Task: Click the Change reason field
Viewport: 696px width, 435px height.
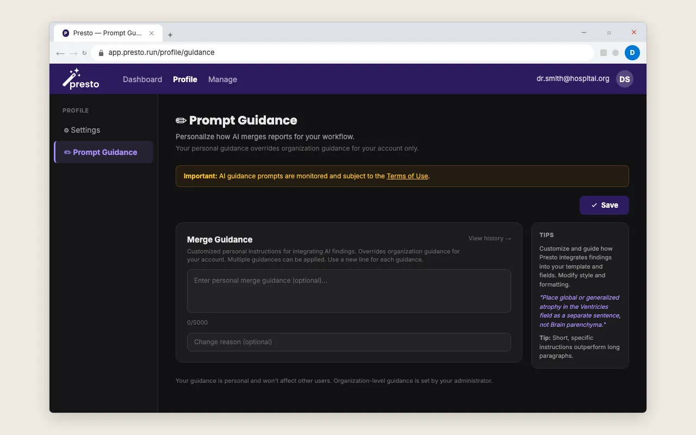Action: pos(349,342)
